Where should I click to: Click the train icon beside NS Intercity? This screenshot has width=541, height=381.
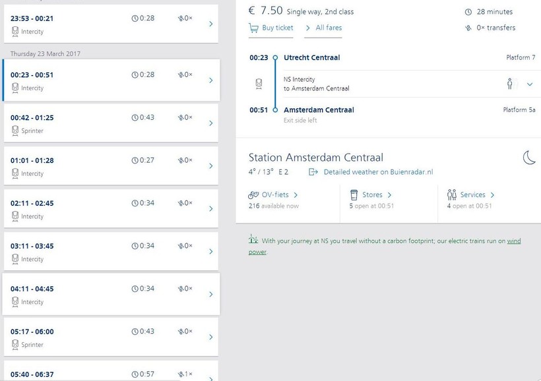pyautogui.click(x=259, y=84)
